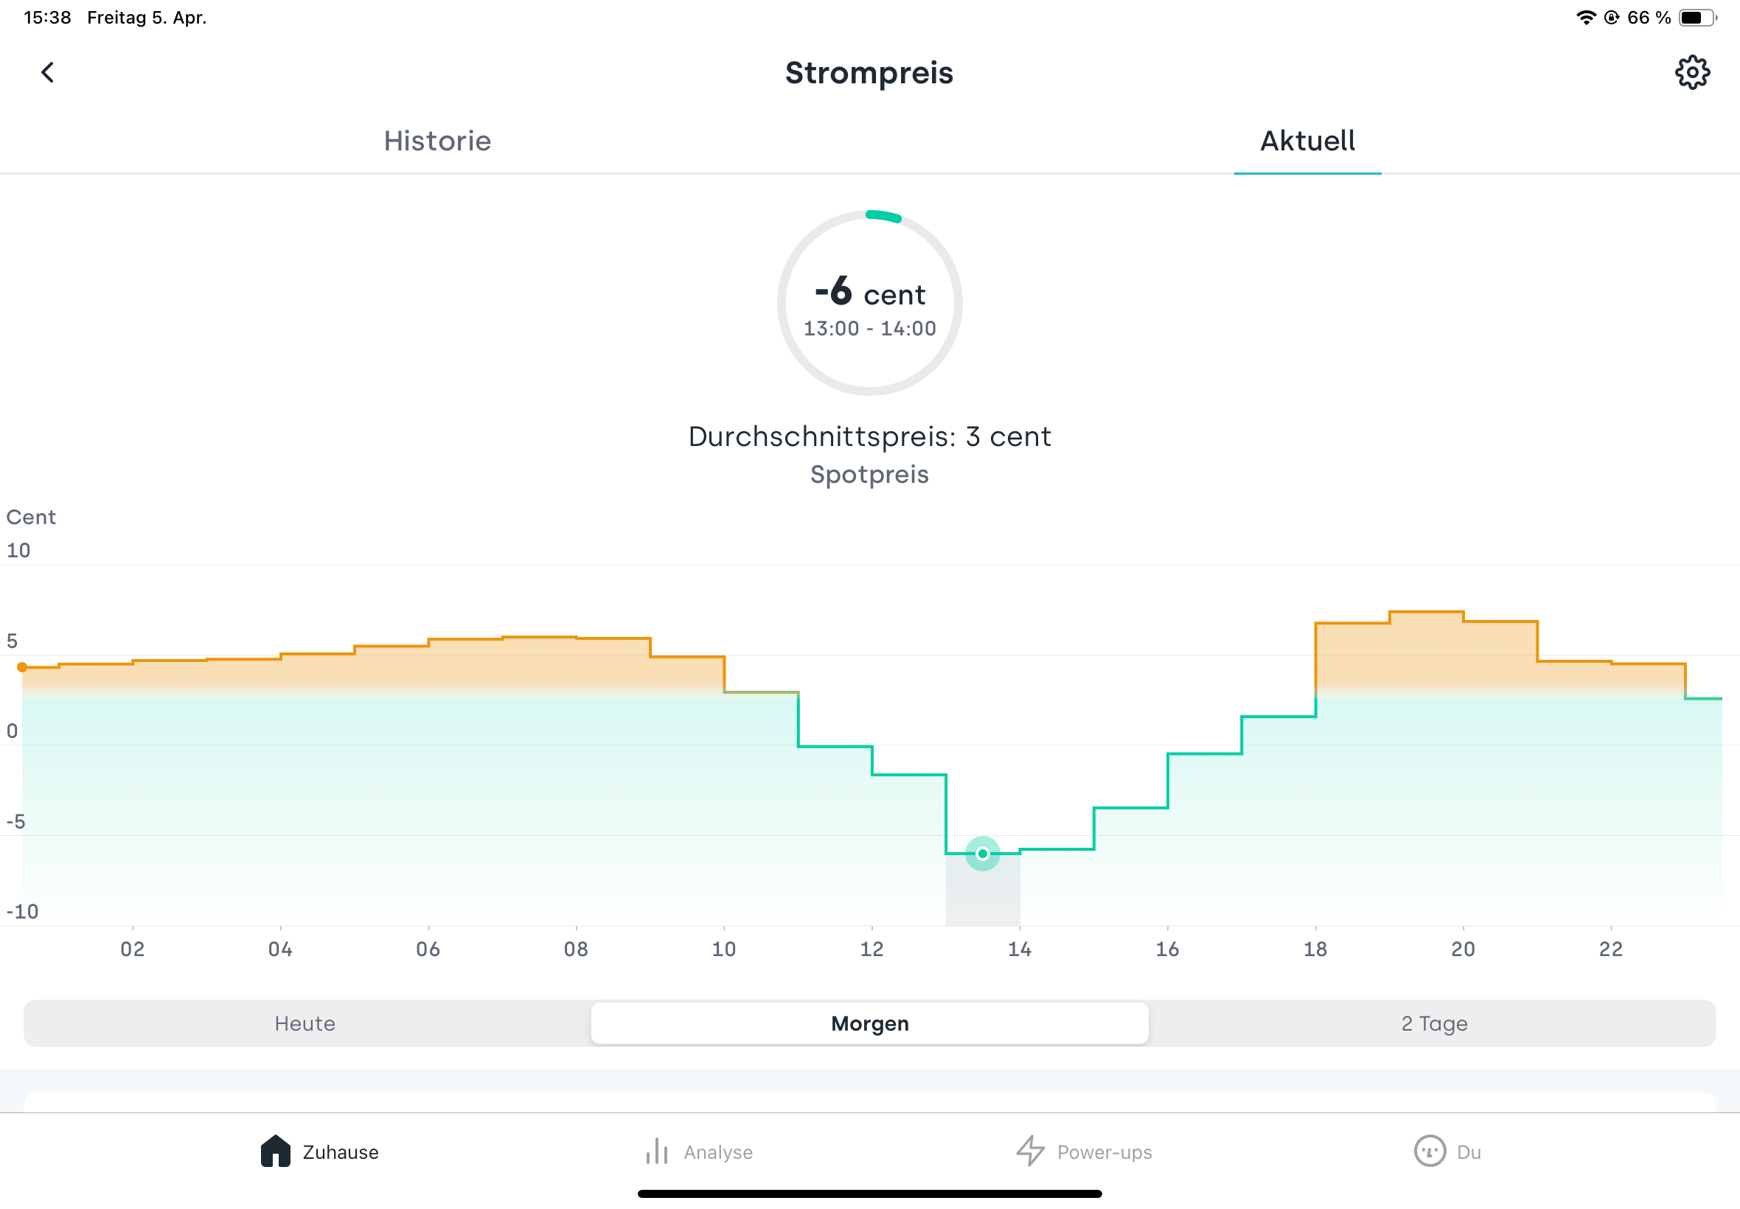Tap the Zuhause house icon
The image size is (1740, 1209).
(275, 1151)
